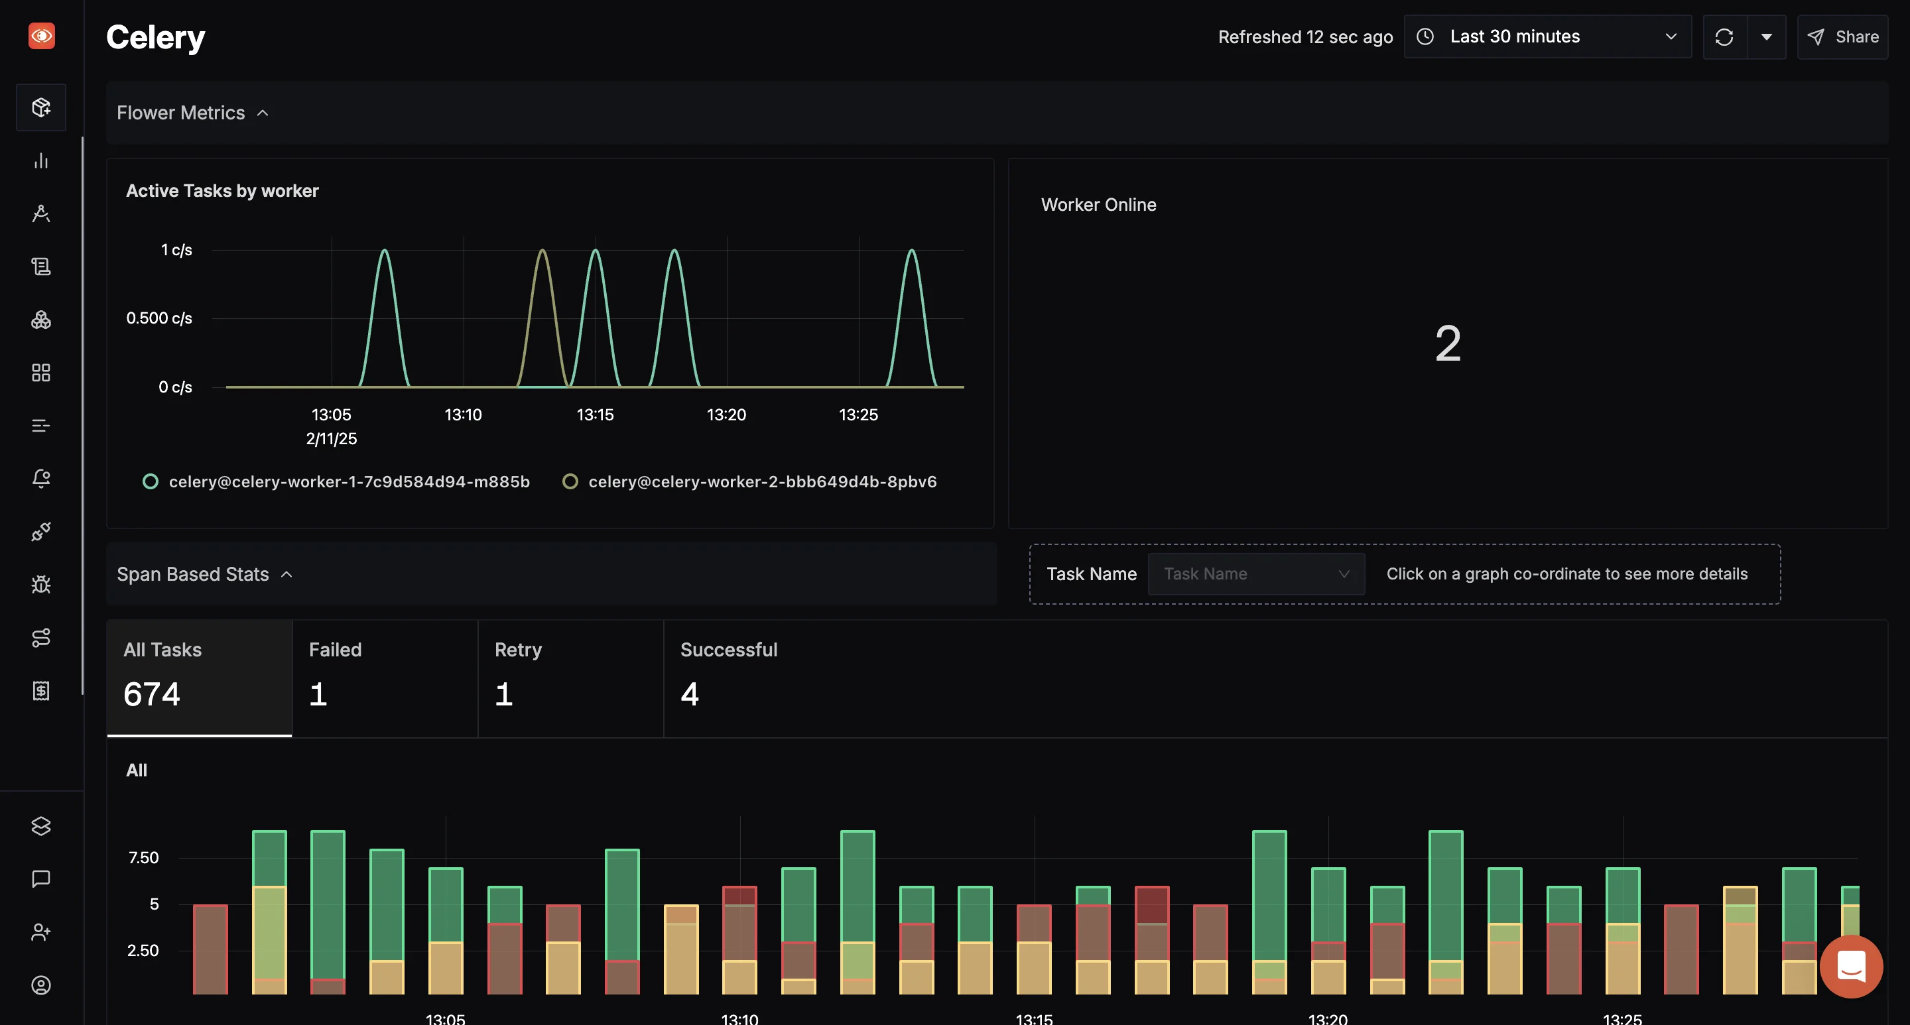Select the Failed tab
Image resolution: width=1910 pixels, height=1025 pixels.
tap(385, 678)
